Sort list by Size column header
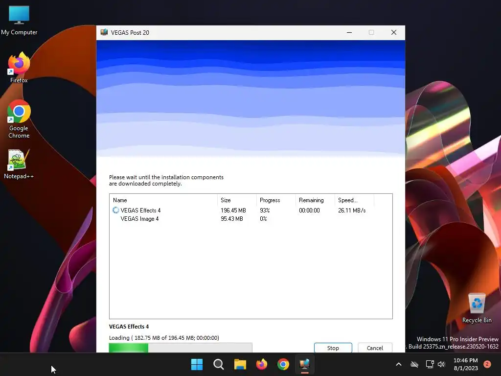501x376 pixels. coord(237,200)
